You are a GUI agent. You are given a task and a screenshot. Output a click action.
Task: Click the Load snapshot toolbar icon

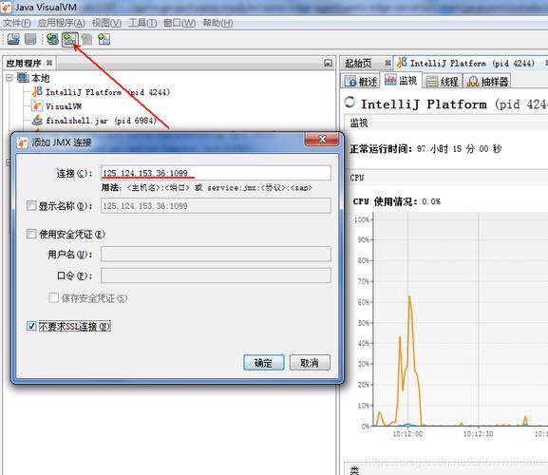(x=13, y=39)
